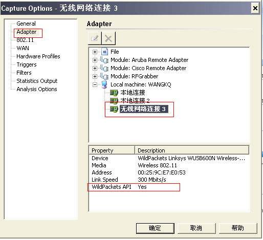Click the network card icon for 本地连接

pyautogui.click(x=114, y=93)
